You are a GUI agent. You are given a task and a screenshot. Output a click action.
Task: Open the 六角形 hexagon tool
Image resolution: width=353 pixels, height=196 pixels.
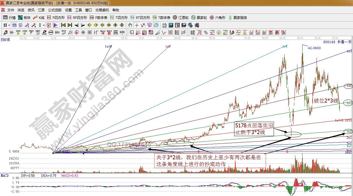click(x=217, y=18)
